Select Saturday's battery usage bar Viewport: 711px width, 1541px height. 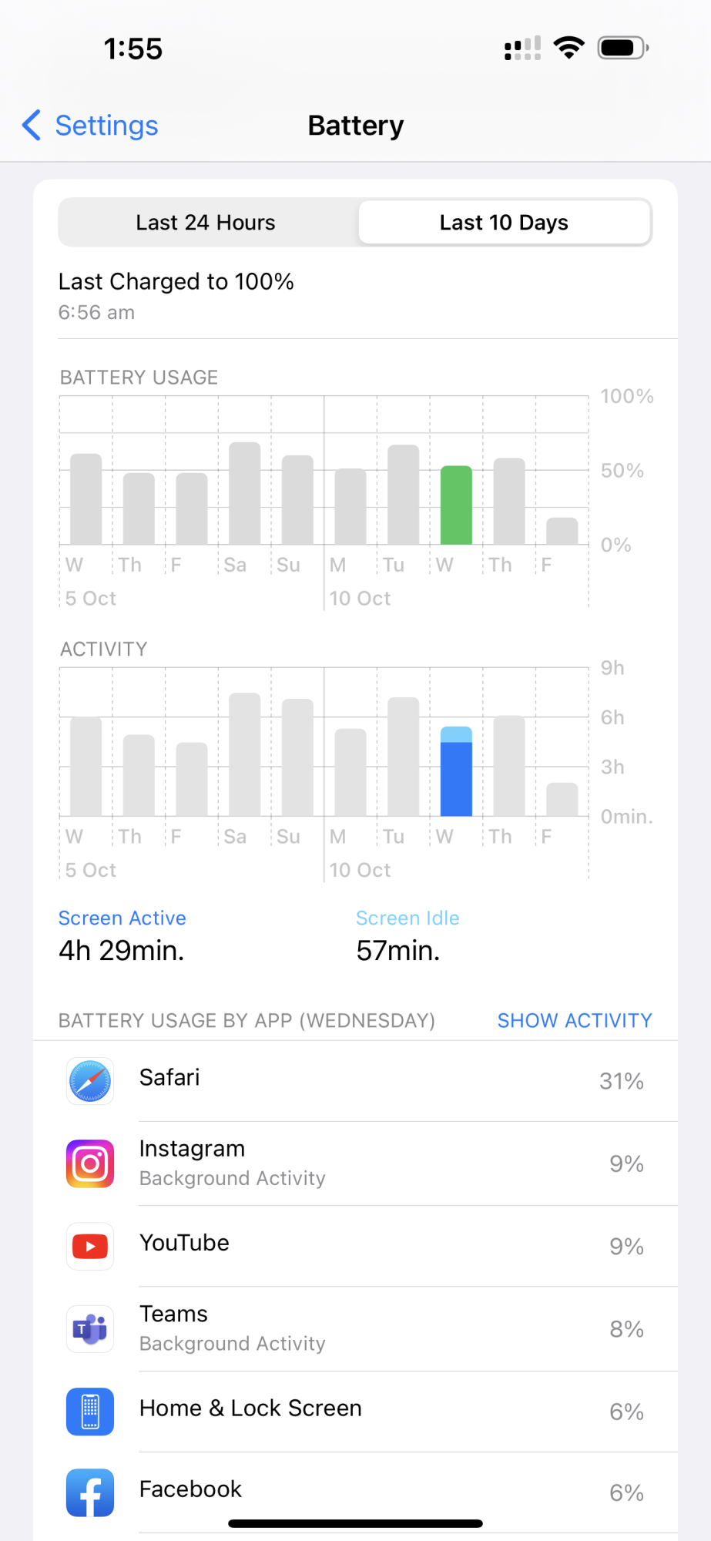pos(245,493)
